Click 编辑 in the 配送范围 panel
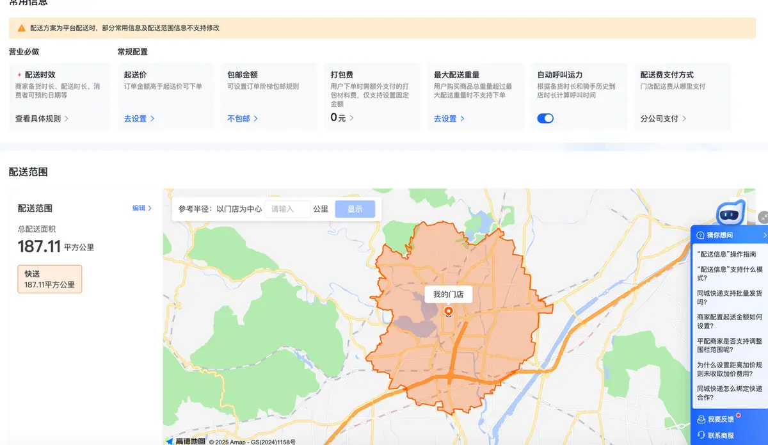The width and height of the screenshot is (768, 445). pyautogui.click(x=142, y=208)
